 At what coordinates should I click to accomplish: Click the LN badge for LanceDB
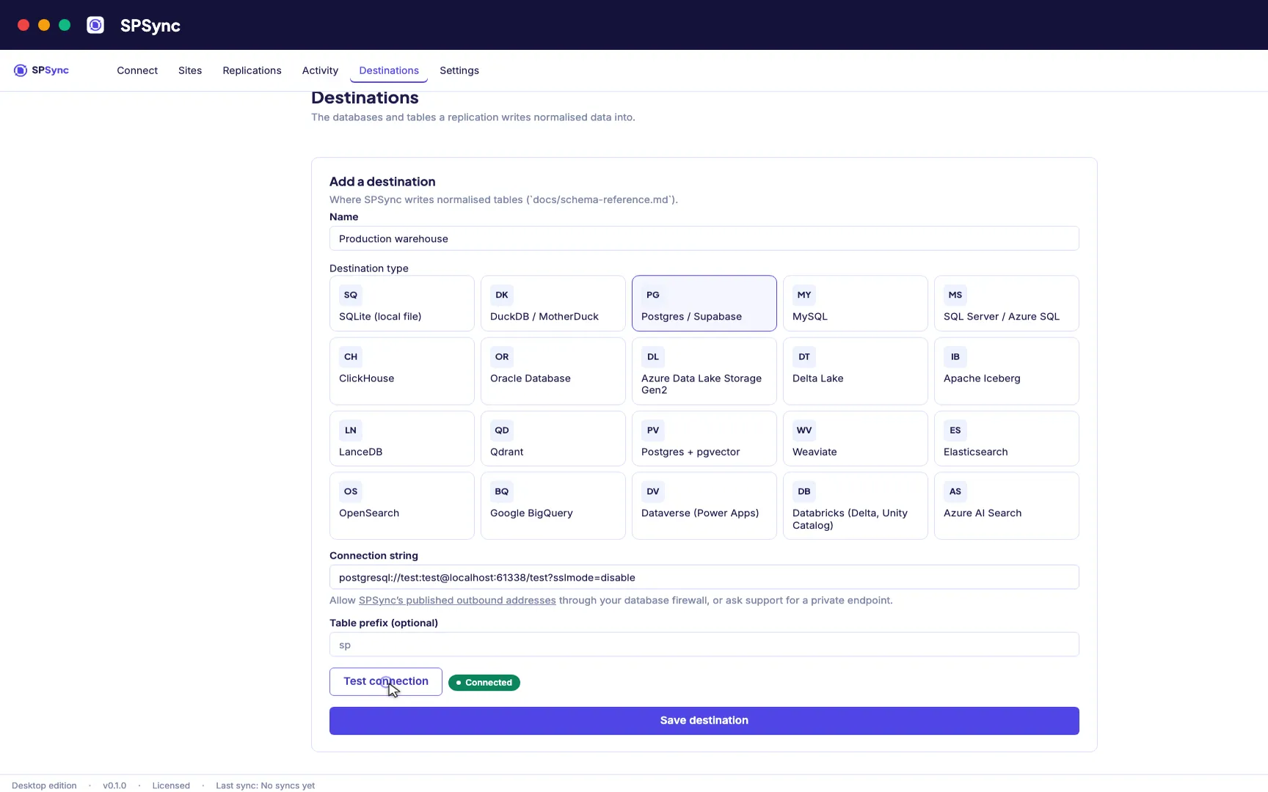(x=351, y=430)
